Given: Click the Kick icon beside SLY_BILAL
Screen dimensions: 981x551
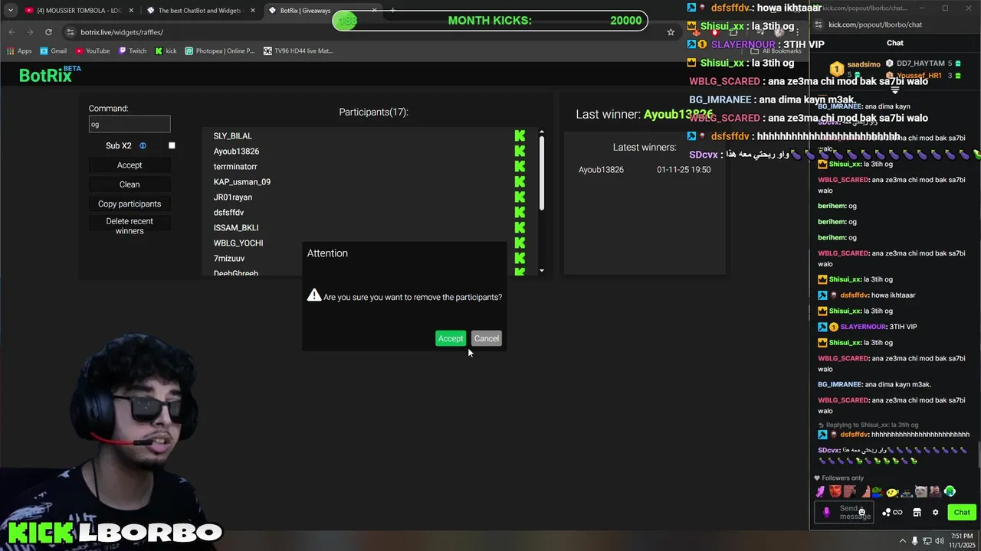Looking at the screenshot, I should click(520, 136).
